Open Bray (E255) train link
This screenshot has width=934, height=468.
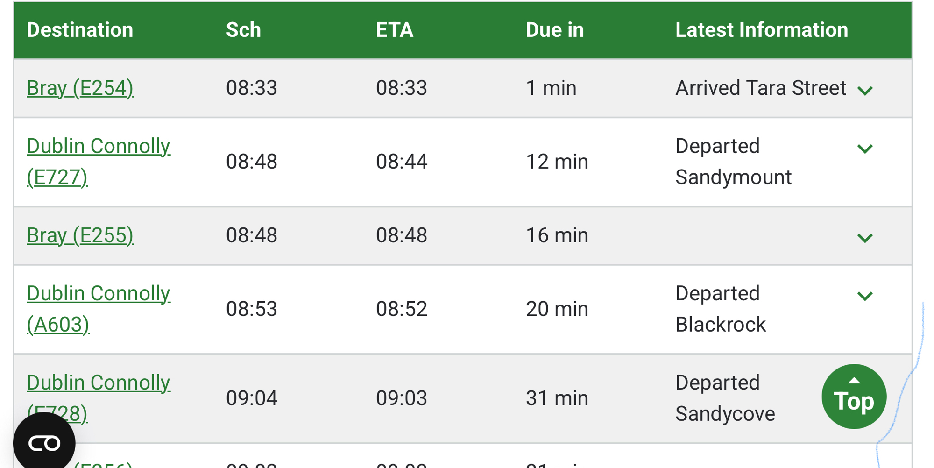tap(80, 235)
